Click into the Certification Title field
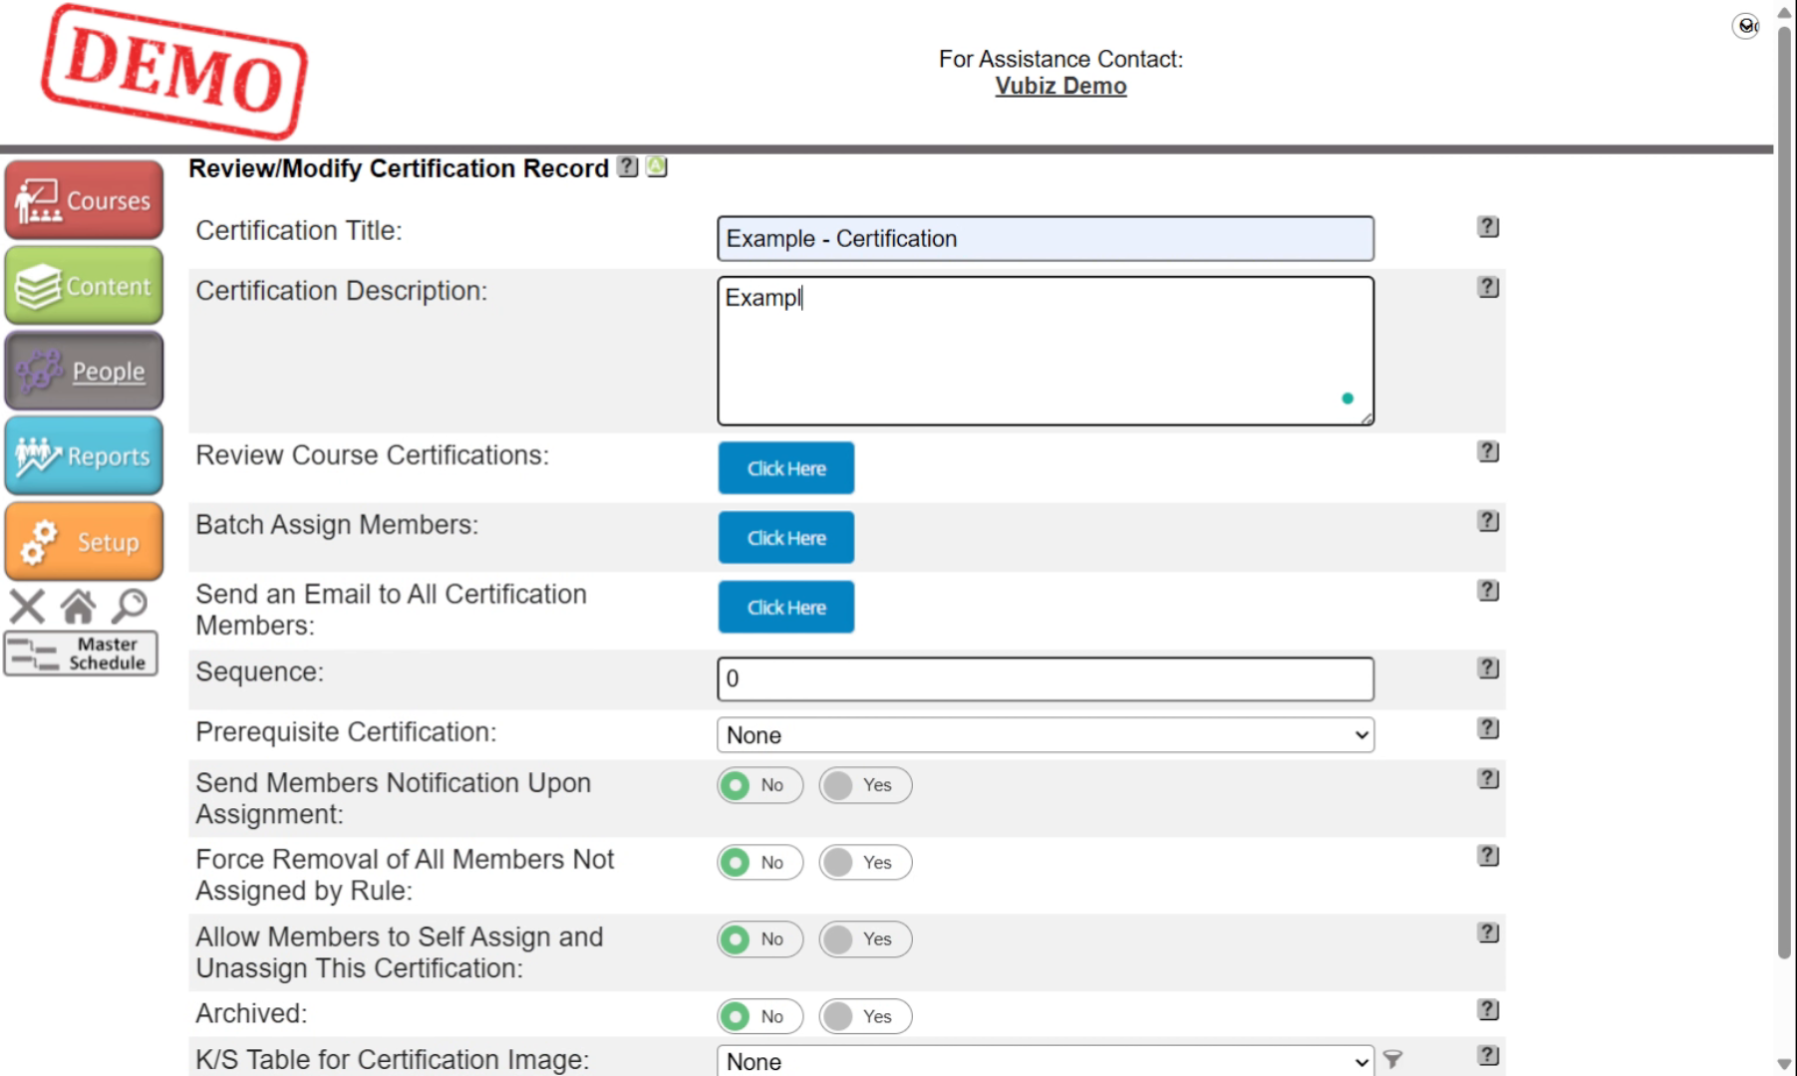The height and width of the screenshot is (1076, 1797). tap(1046, 239)
